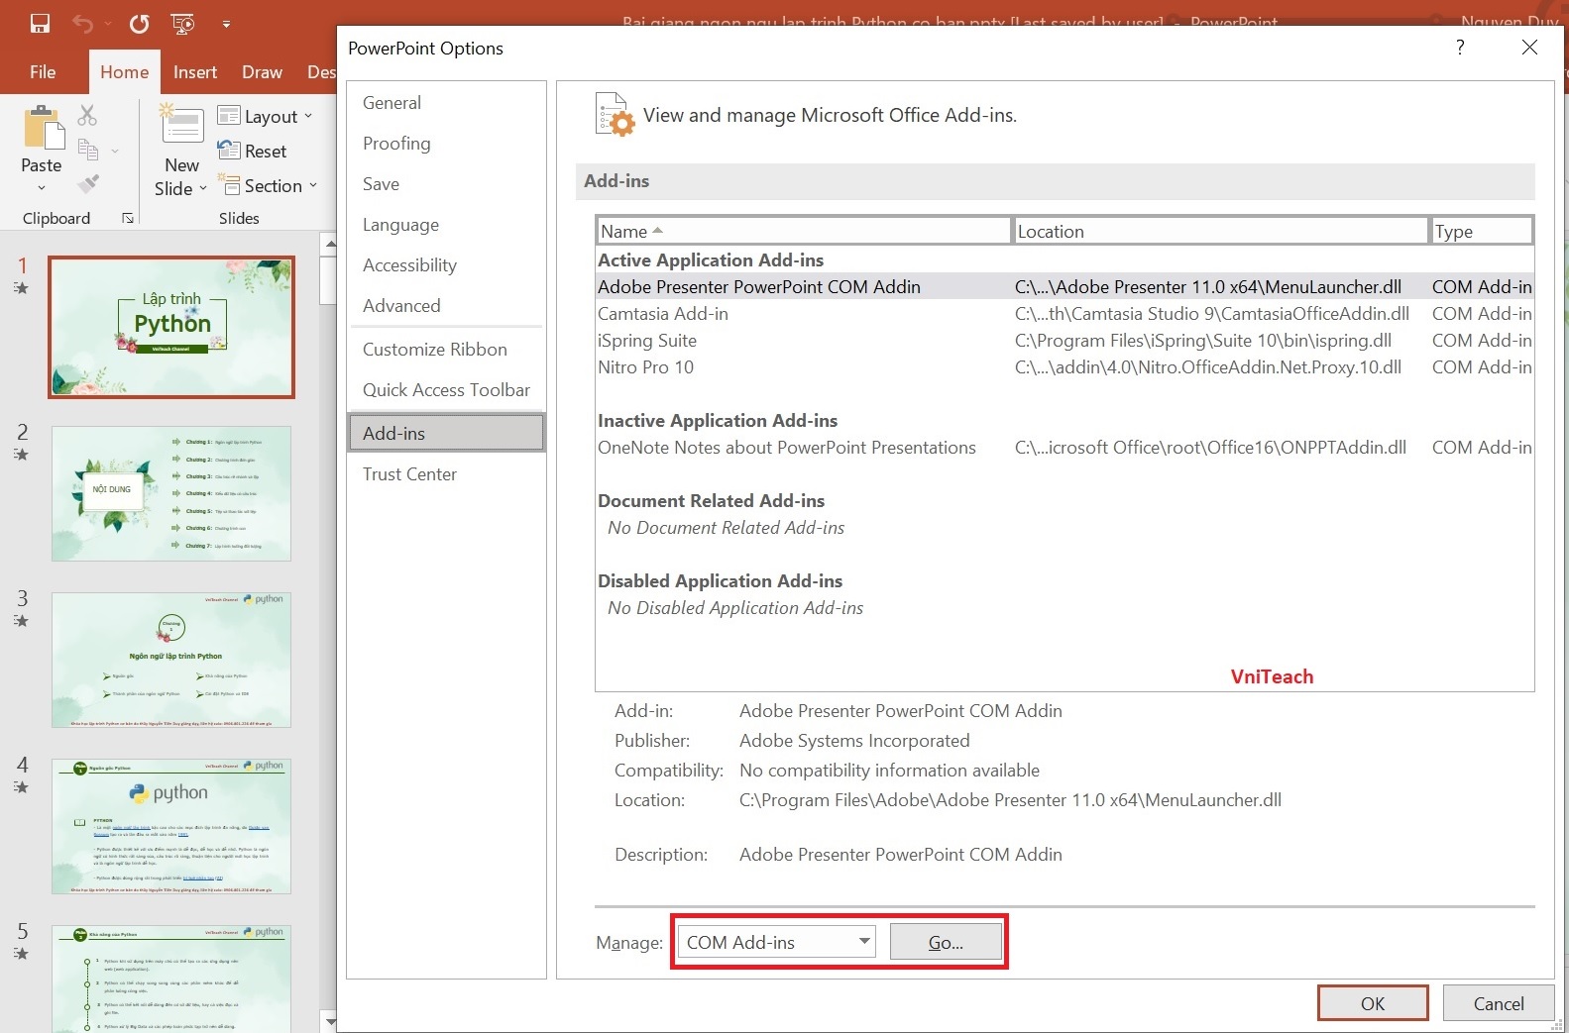Click the Save icon in quick access toolbar
1569x1033 pixels.
[40, 24]
